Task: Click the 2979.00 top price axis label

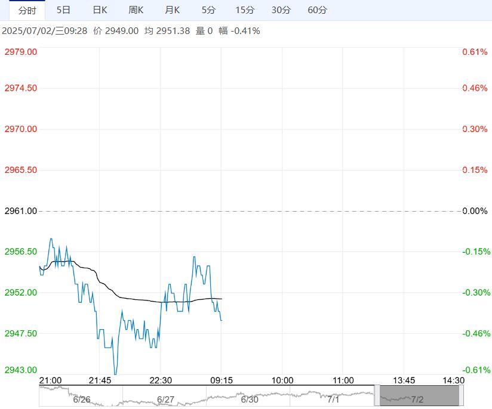Action: 21,52
